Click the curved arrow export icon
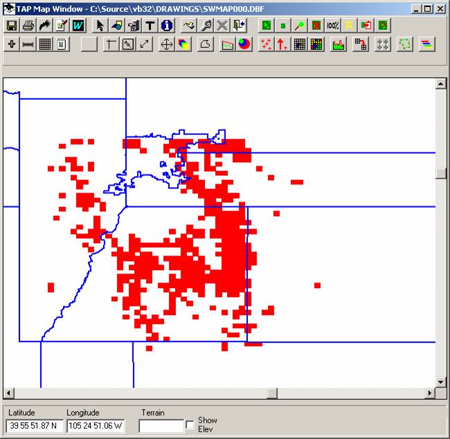Screen dimensions: 450x439 (x=45, y=26)
